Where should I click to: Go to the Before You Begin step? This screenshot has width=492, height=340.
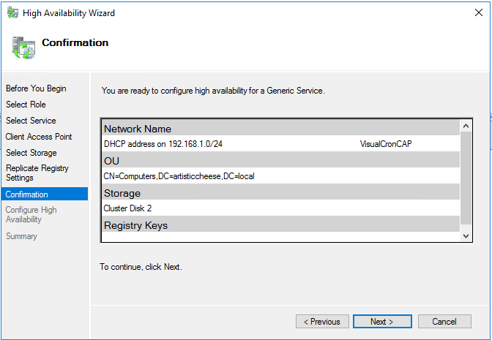point(36,88)
